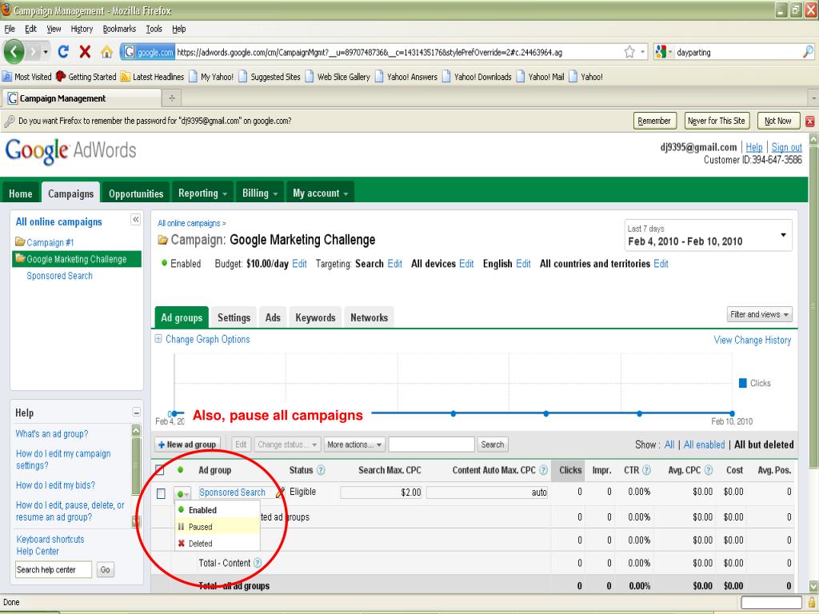The width and height of the screenshot is (819, 614).
Task: Open Status column help question mark
Action: pos(321,470)
